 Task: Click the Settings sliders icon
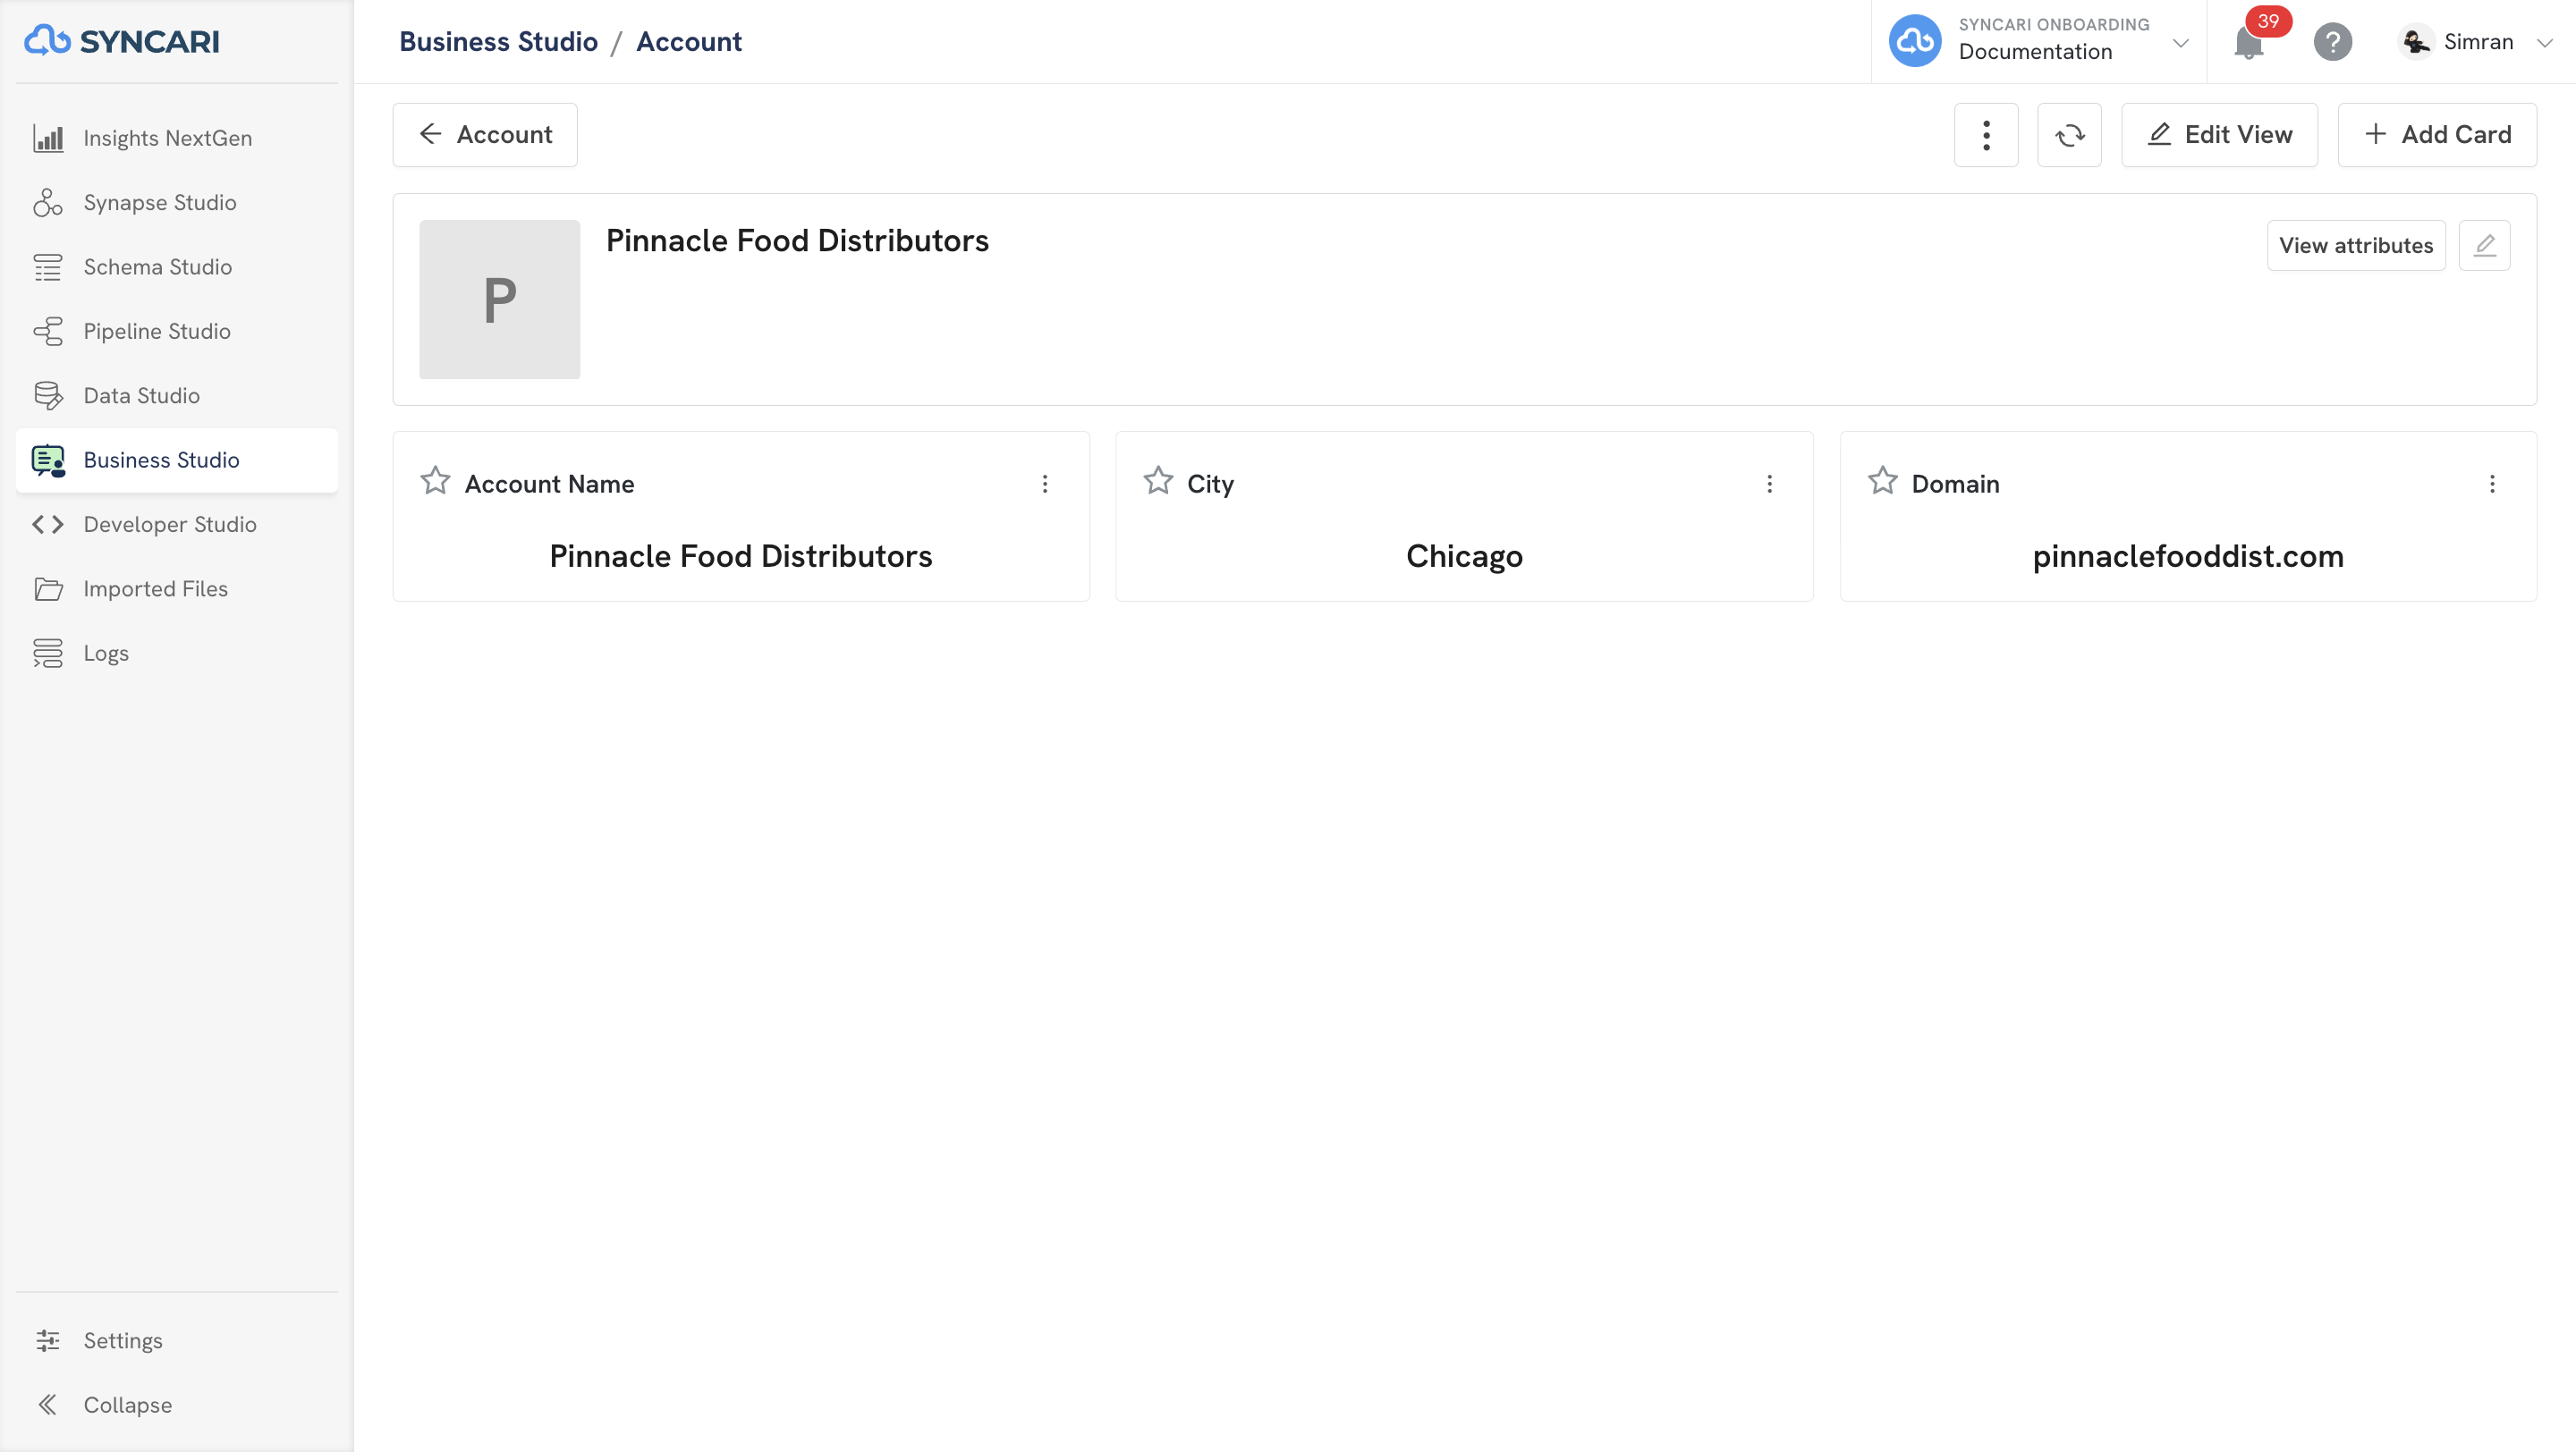(48, 1340)
